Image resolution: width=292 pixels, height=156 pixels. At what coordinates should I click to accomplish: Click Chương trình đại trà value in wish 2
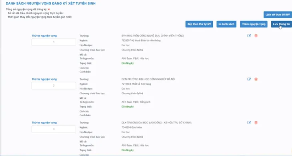[x=132, y=94]
